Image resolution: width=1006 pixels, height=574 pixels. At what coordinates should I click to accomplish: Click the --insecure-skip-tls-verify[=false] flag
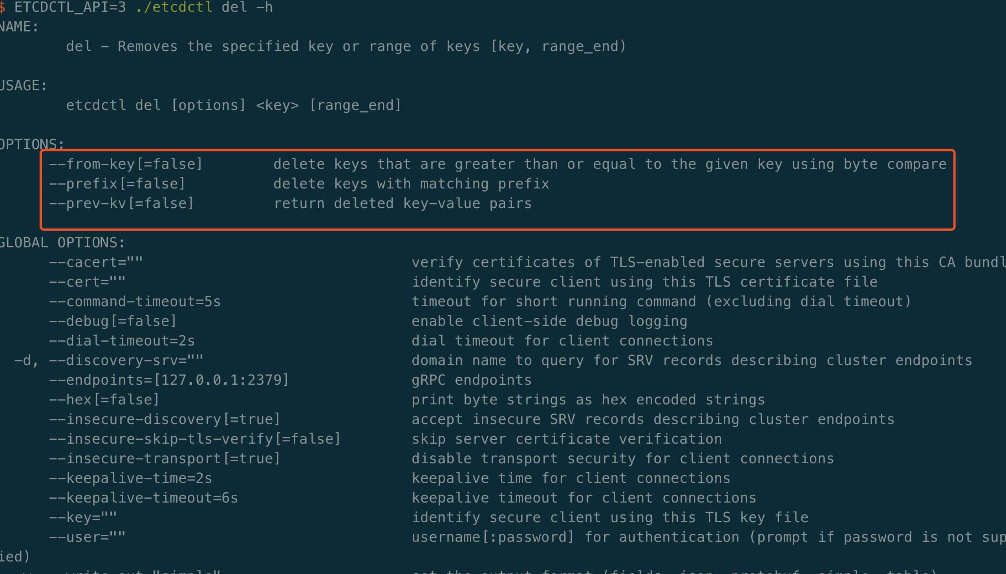[195, 439]
